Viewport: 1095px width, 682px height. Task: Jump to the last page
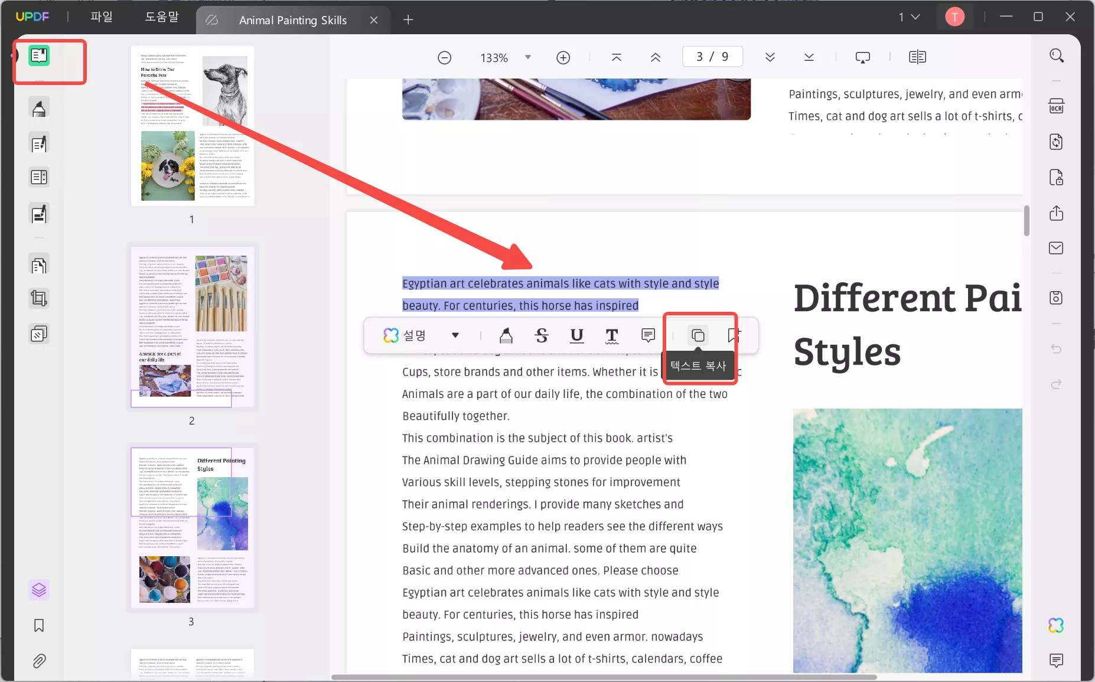pos(809,57)
